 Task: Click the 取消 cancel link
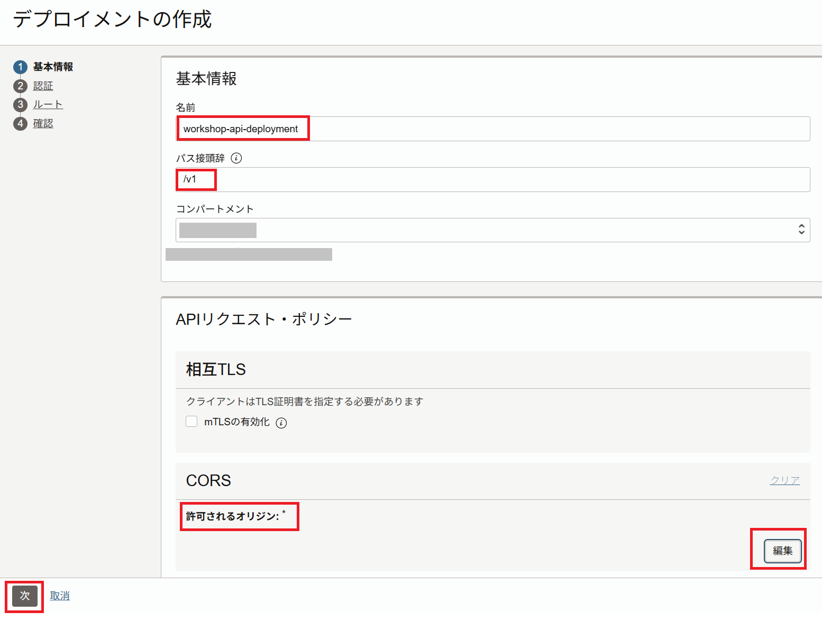pyautogui.click(x=60, y=596)
